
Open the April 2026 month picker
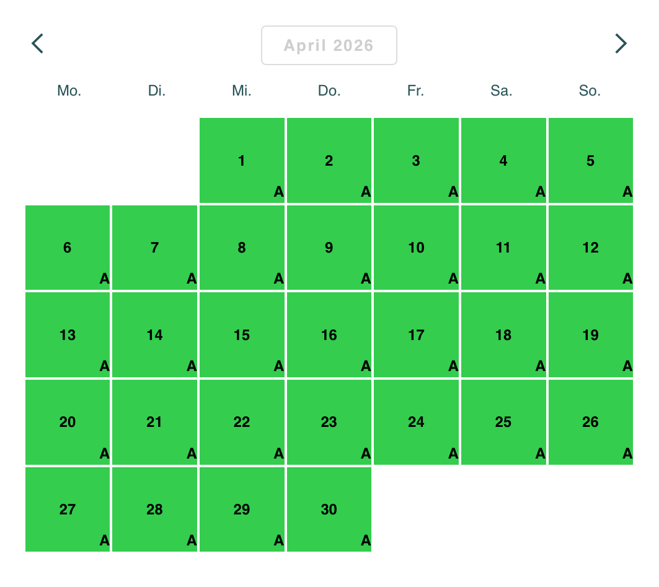click(x=329, y=45)
